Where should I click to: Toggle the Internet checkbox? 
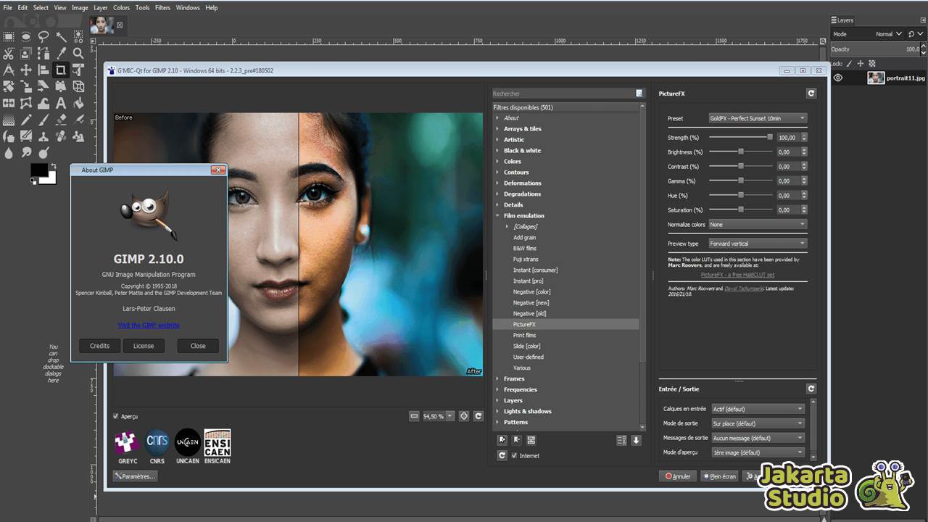coord(515,455)
